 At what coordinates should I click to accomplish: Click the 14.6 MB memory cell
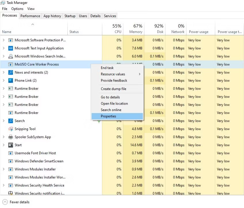coord(134,145)
